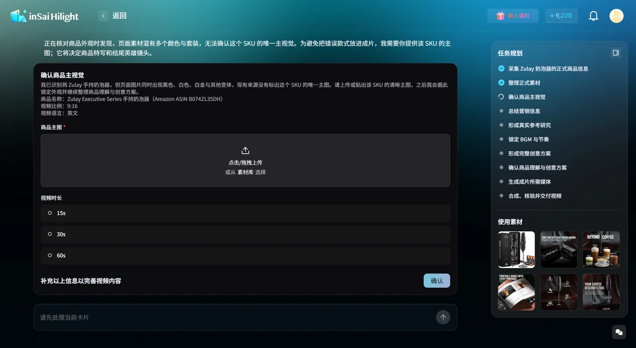Click the 形成完整创意方案 task step
Screen dimensions: 636x348
(529, 153)
